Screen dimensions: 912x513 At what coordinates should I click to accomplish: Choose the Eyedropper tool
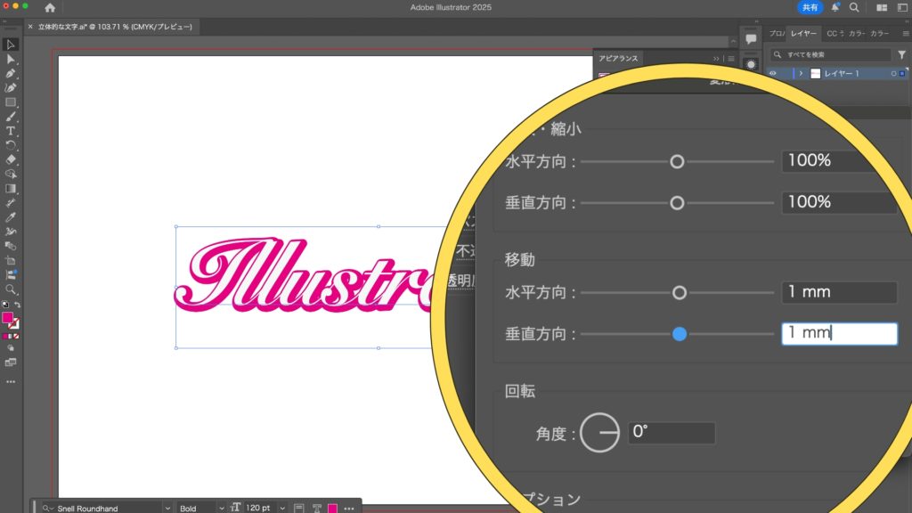pos(11,217)
